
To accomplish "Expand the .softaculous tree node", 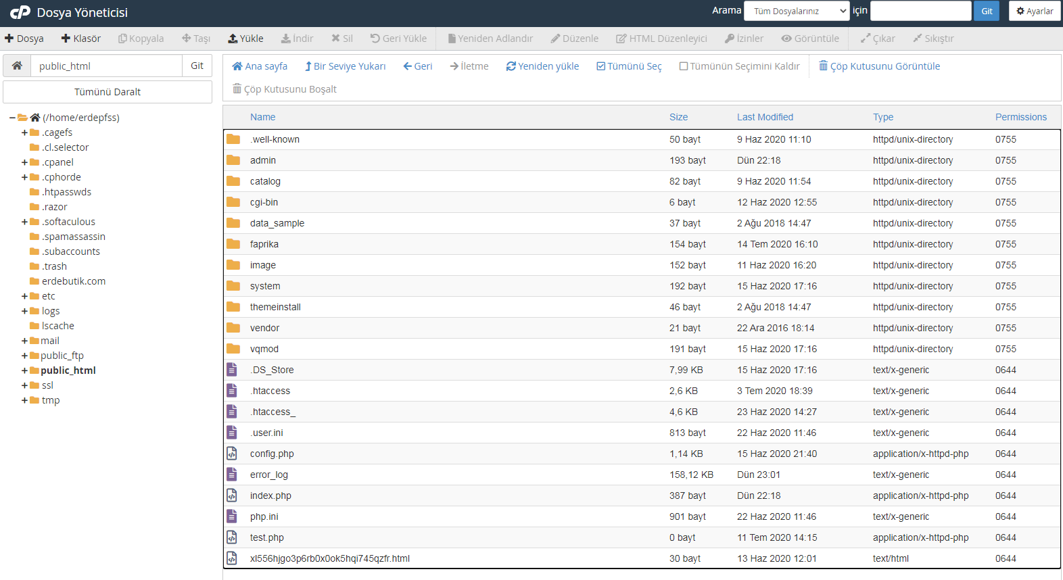I will click(24, 222).
